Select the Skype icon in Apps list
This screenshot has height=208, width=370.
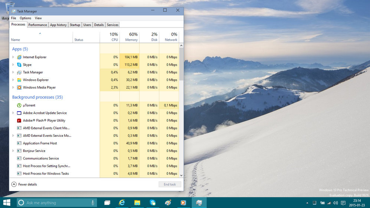tap(19, 65)
